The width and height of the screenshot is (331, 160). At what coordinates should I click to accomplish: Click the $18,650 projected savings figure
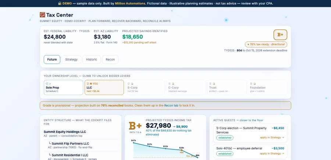click(132, 37)
